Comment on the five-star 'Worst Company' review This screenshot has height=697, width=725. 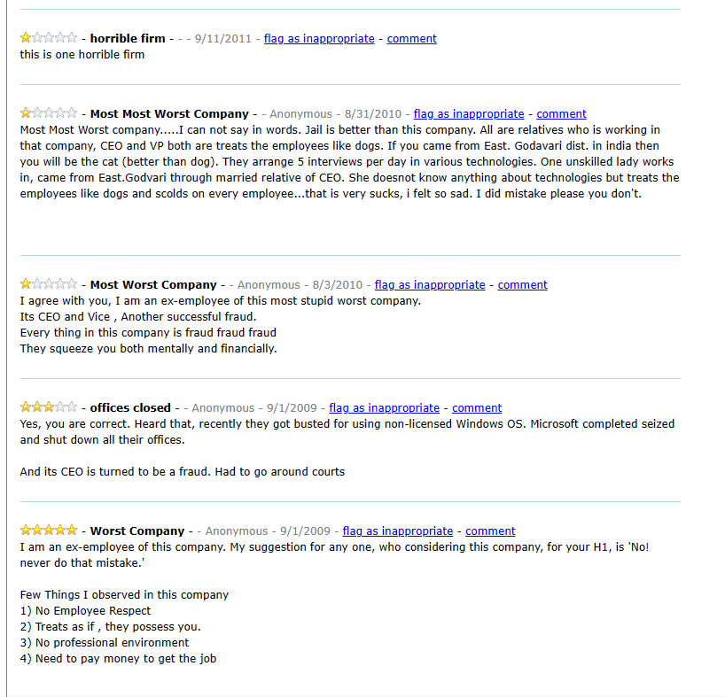click(x=490, y=531)
